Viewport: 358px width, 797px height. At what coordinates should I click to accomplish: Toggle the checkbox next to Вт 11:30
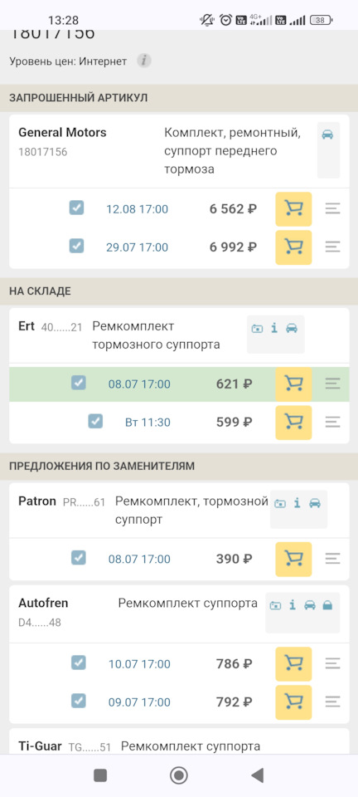pyautogui.click(x=95, y=421)
